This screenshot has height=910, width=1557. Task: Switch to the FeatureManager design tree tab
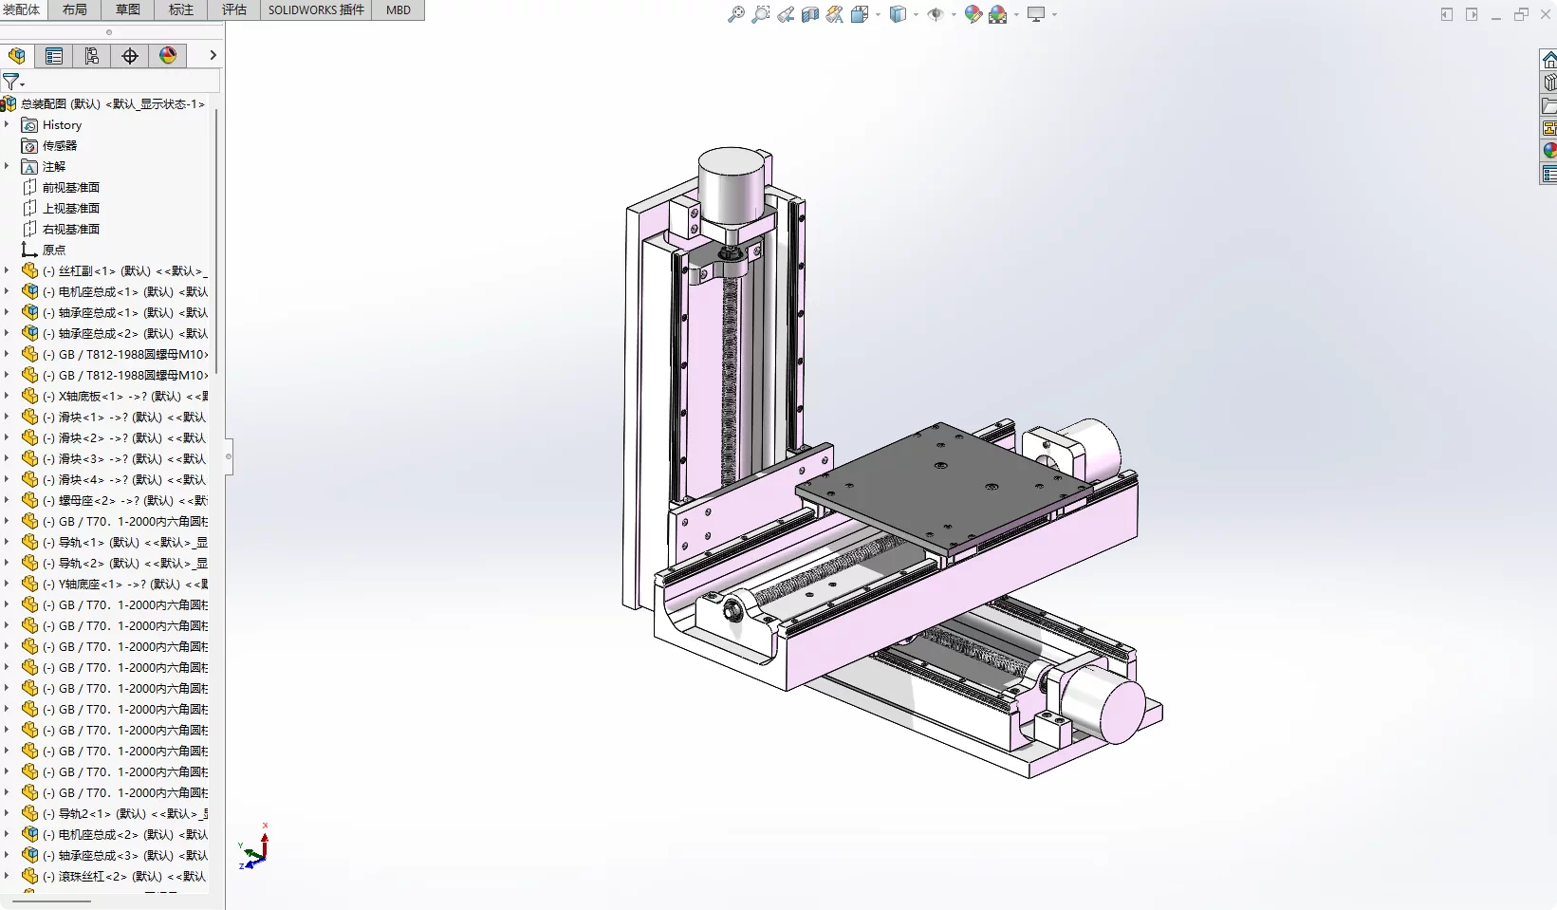click(x=16, y=56)
